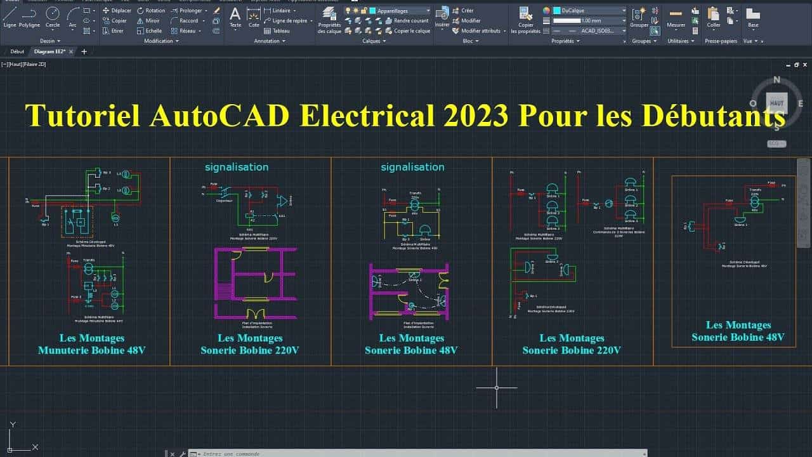This screenshot has width=812, height=457.
Task: Click the Copier tool in Modification
Action: tap(114, 20)
